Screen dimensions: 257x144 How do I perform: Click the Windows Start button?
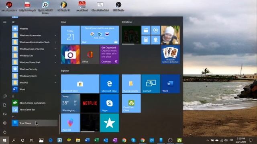point(4,140)
